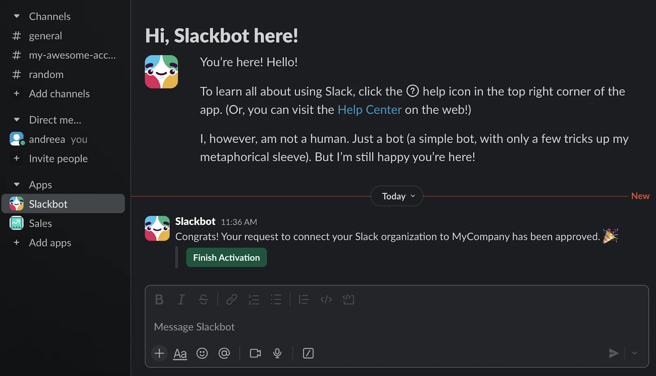Toggle italic text formatting
The width and height of the screenshot is (656, 376).
pos(181,300)
